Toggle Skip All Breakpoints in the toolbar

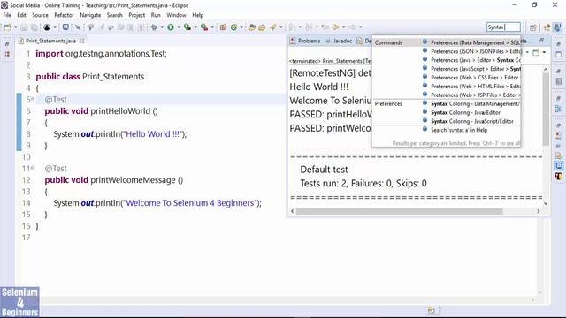pos(77,27)
